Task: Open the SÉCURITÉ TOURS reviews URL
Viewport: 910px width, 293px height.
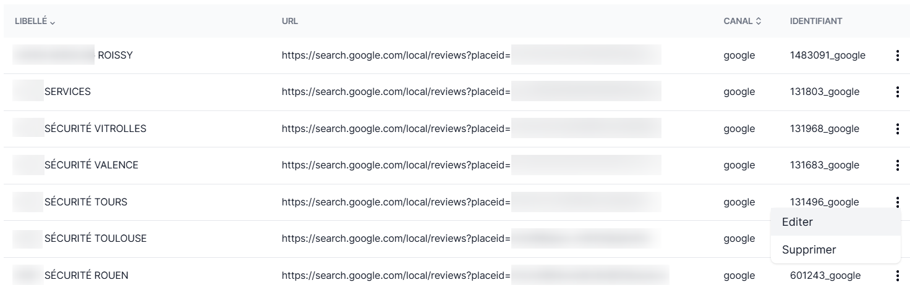Action: [396, 202]
